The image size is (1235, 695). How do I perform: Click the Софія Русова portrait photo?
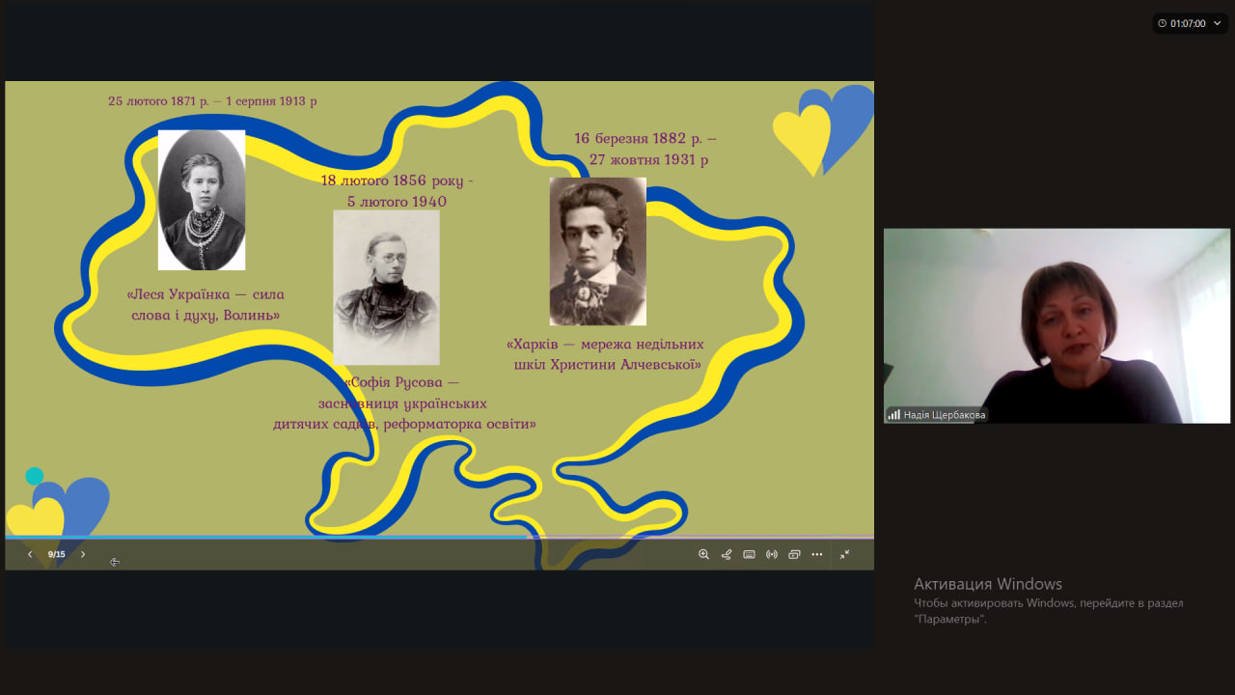coord(386,287)
